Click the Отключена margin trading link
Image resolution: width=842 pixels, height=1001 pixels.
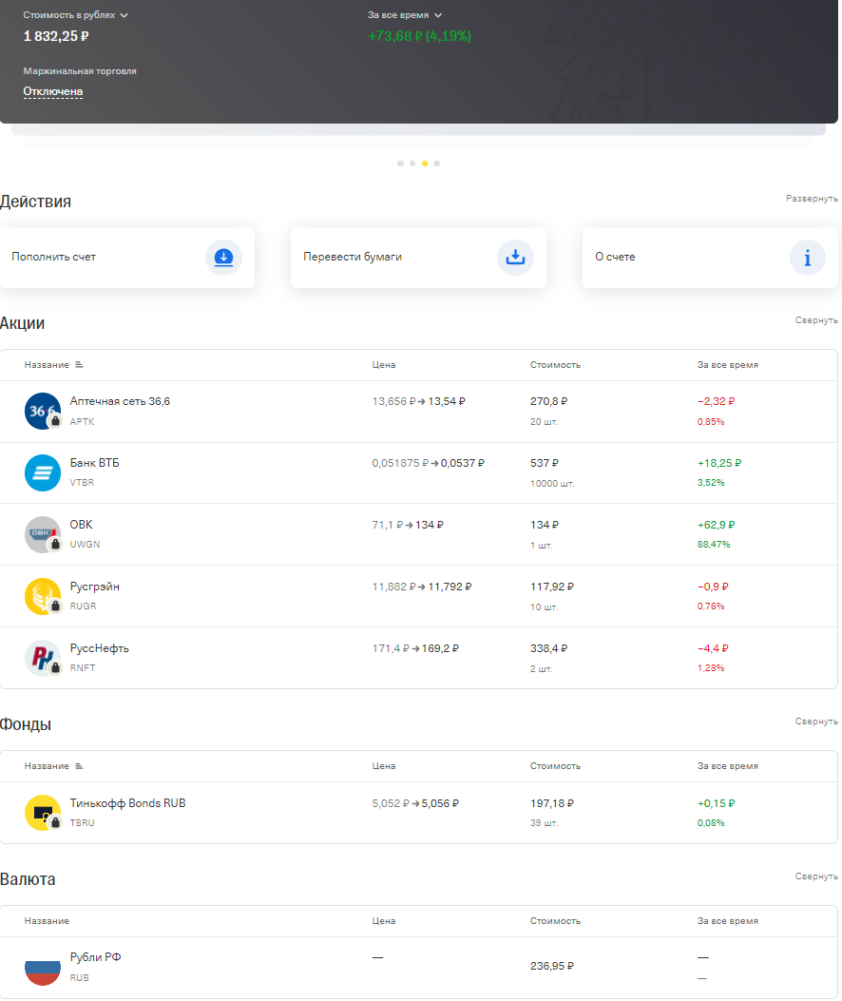(x=53, y=92)
